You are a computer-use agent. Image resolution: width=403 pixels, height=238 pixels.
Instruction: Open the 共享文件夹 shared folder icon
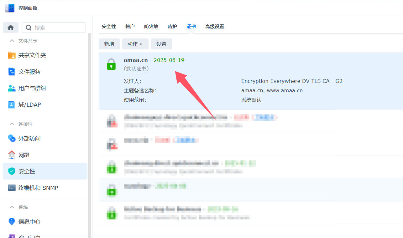point(12,55)
